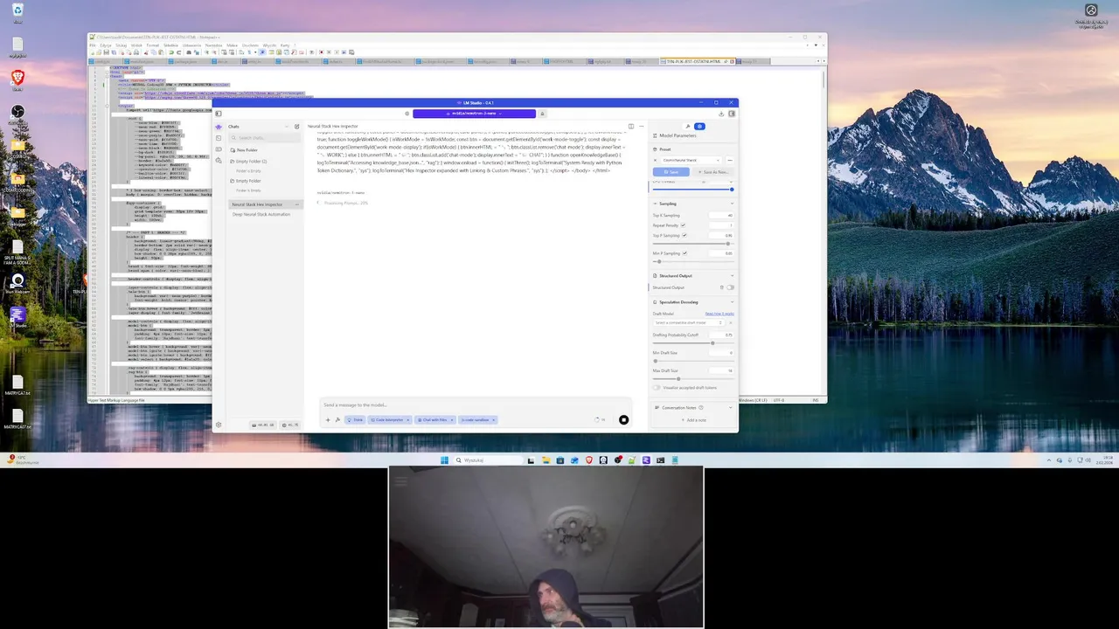This screenshot has width=1119, height=629.
Task: Open File Explorer from the taskbar
Action: click(546, 460)
